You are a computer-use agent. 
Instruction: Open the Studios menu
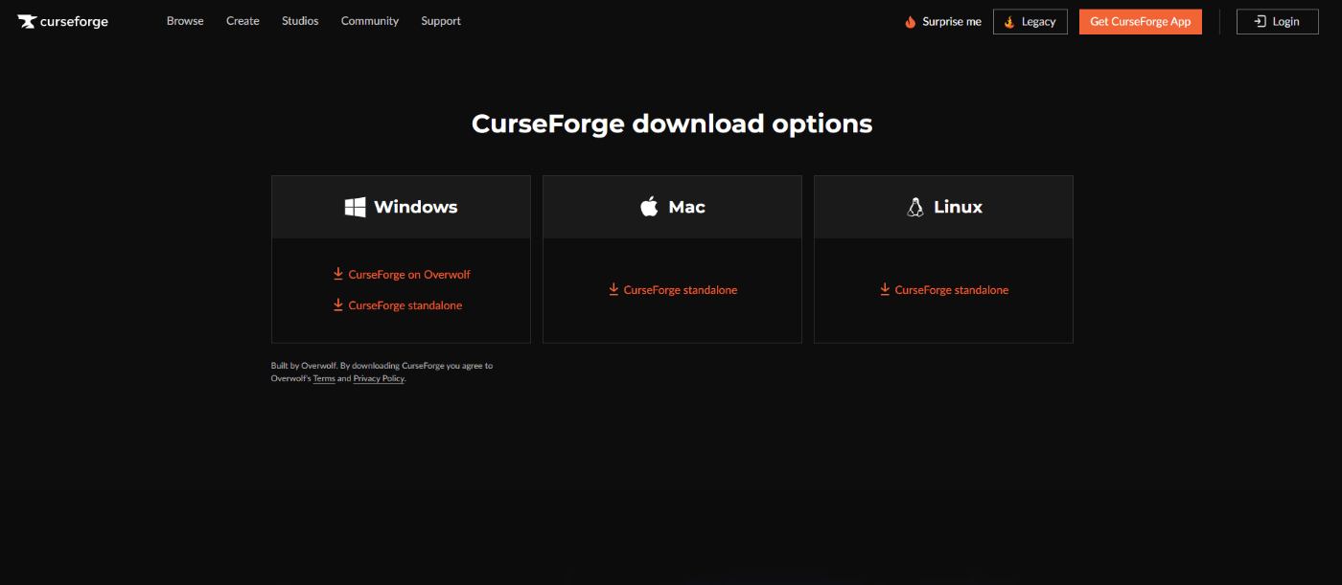[300, 21]
